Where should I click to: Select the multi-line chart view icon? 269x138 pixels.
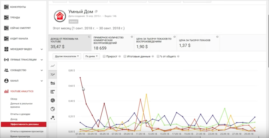click(x=53, y=74)
